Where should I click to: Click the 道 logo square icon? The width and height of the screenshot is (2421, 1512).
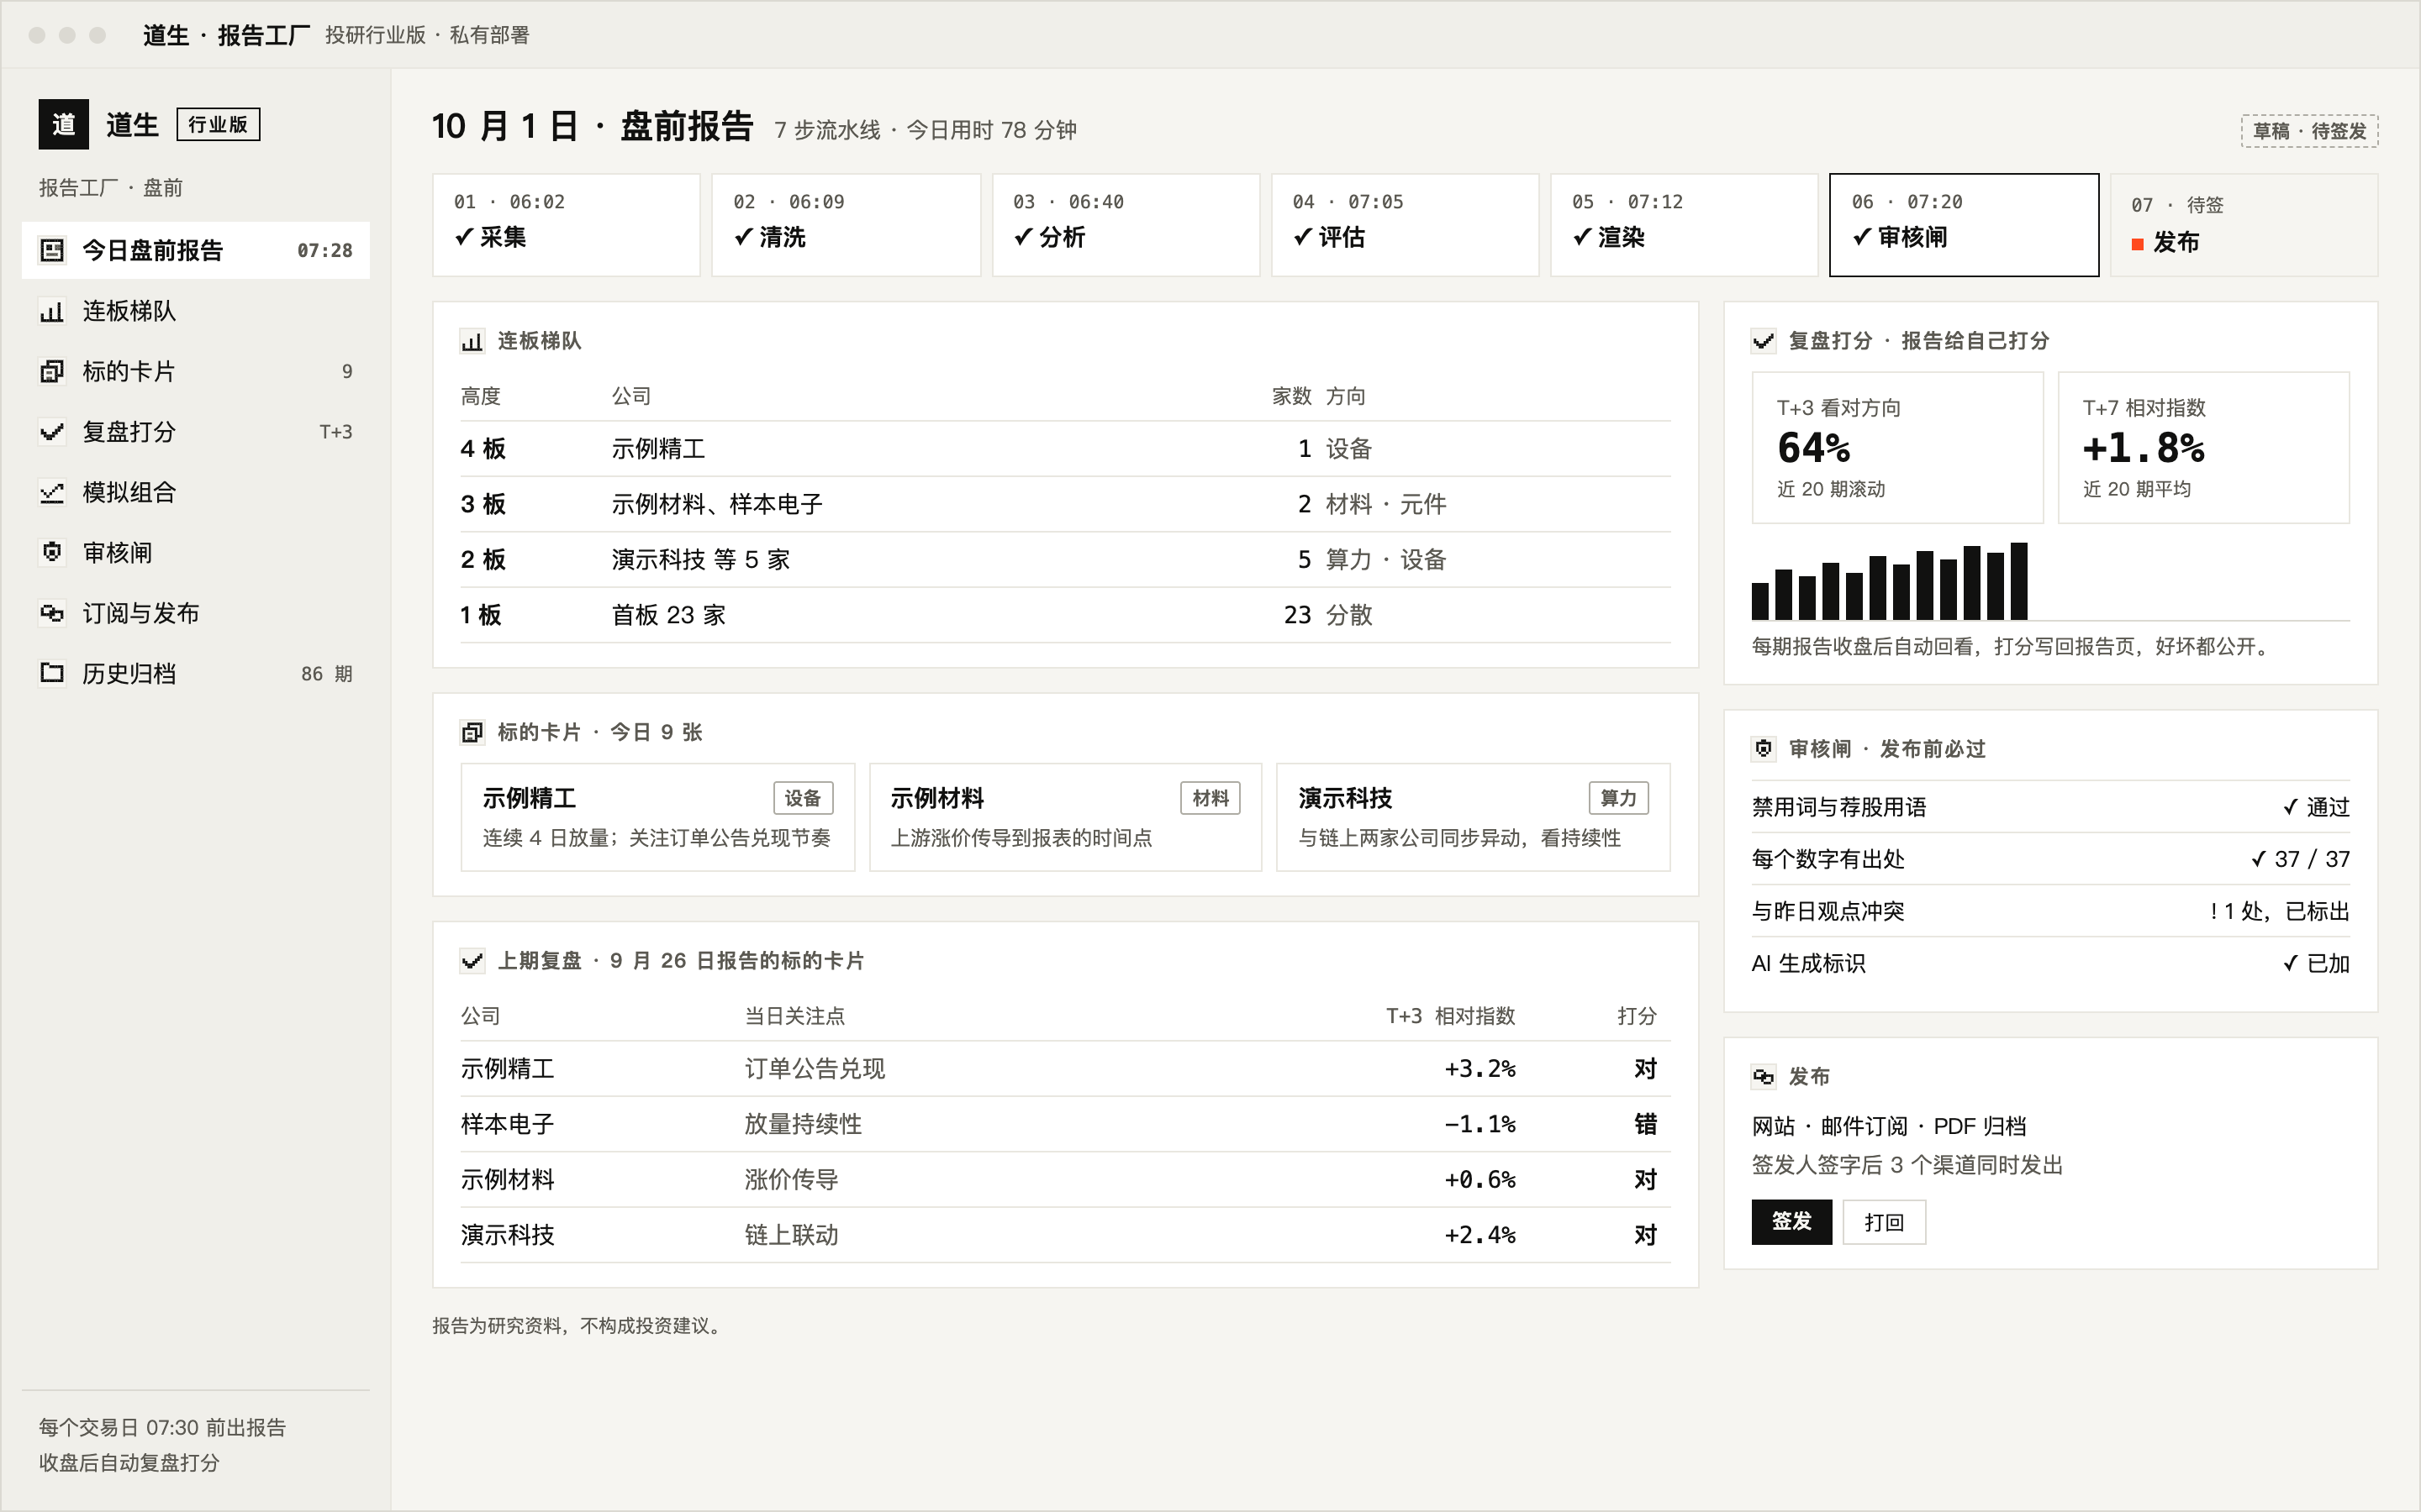(x=64, y=124)
